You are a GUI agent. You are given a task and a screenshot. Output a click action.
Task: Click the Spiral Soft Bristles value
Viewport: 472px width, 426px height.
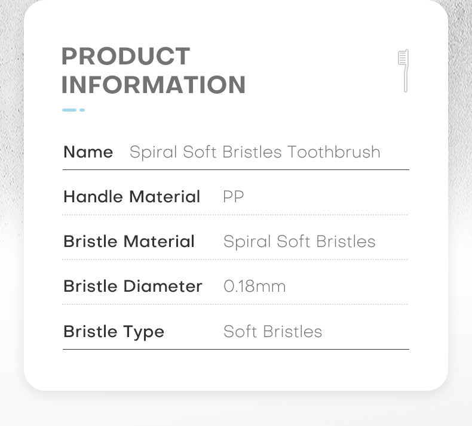coord(299,242)
